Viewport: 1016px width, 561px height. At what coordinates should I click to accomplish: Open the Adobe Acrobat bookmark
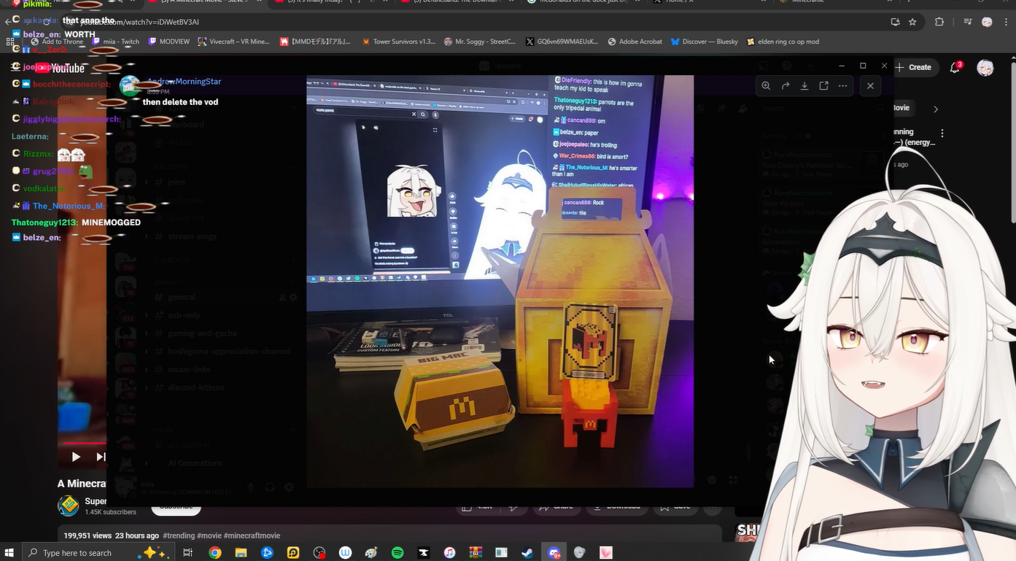(x=635, y=42)
